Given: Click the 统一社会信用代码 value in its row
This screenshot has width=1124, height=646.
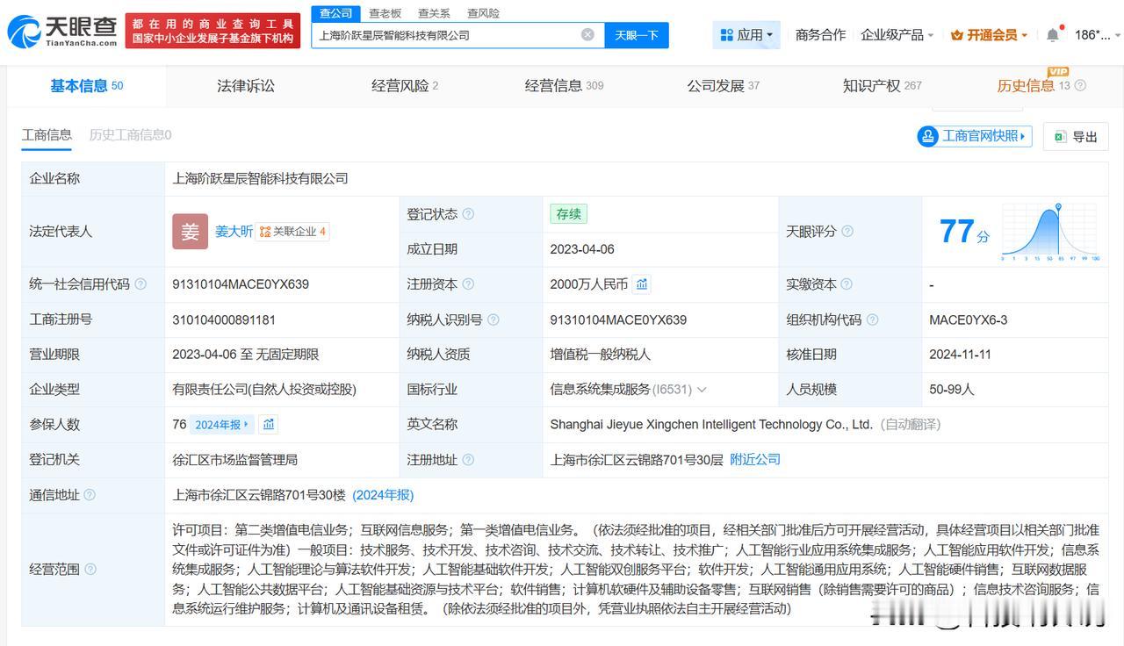Looking at the screenshot, I should click(241, 284).
